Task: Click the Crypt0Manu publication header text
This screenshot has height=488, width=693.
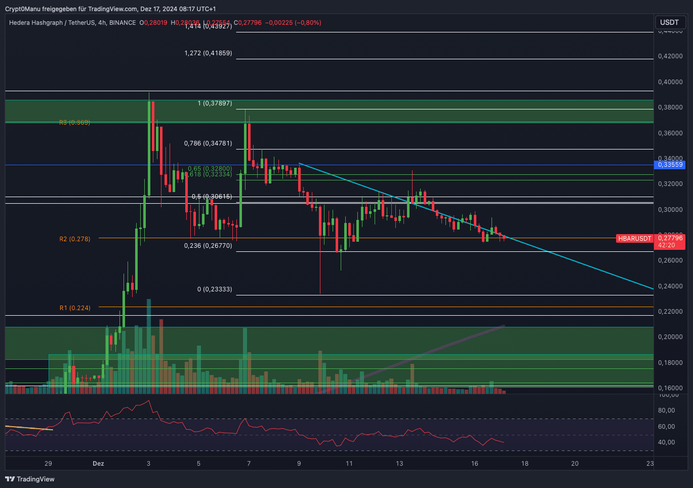Action: pos(110,9)
